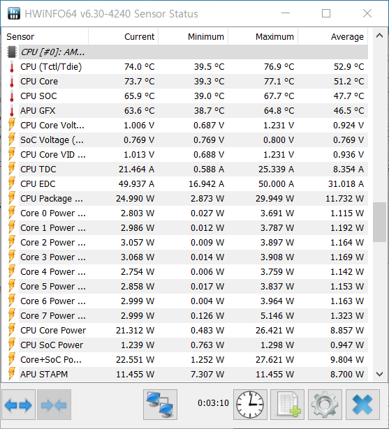Reset the elapsed-time clock icon

coord(250,405)
